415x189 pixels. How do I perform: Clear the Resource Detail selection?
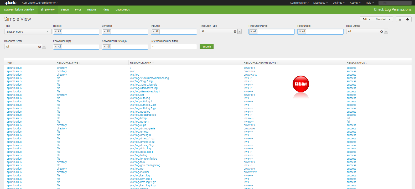click(39, 47)
